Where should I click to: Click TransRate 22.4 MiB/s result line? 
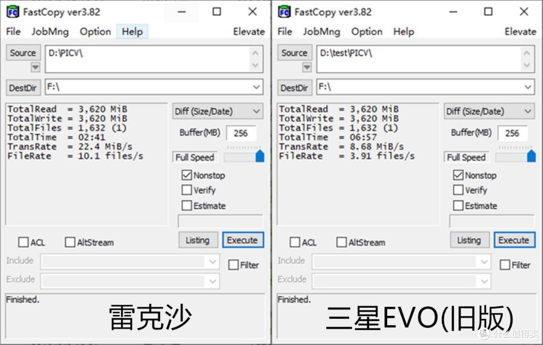(69, 146)
